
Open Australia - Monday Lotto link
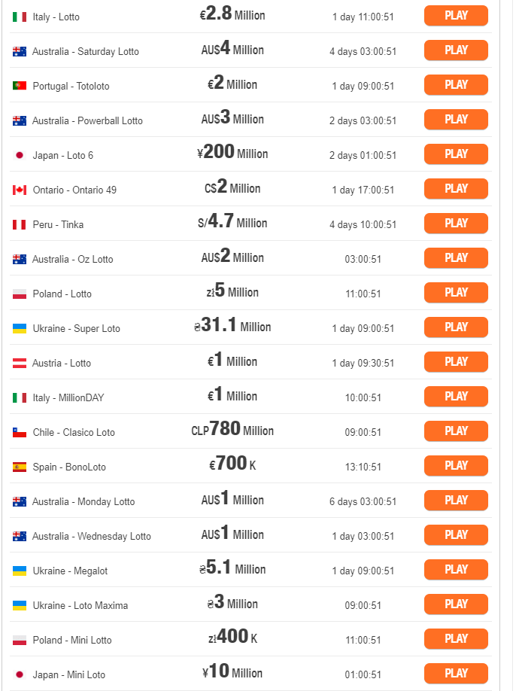[x=83, y=501]
